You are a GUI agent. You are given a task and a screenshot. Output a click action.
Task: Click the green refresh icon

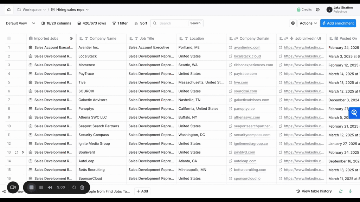pyautogui.click(x=341, y=191)
